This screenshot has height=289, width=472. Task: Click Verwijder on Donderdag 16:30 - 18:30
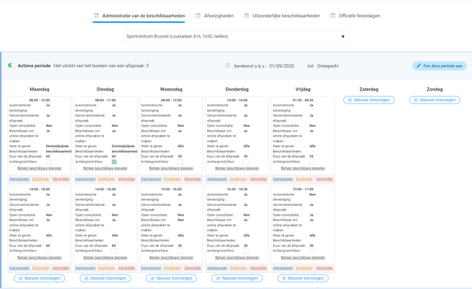pos(259,268)
